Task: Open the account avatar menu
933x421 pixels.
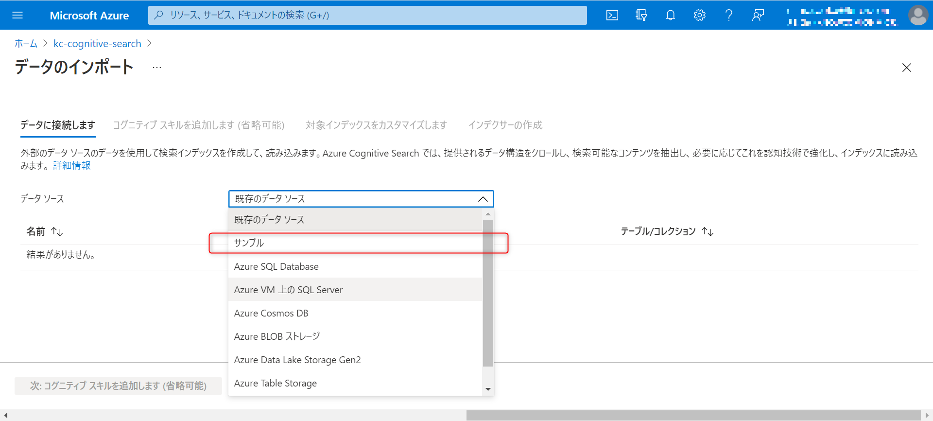Action: (x=918, y=15)
